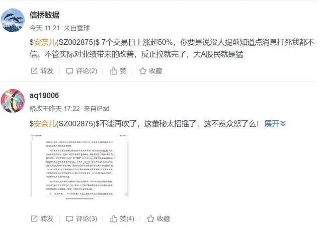322x228 pixels.
Task: Open 安奈儿 stock link in second post
Action: click(45, 124)
